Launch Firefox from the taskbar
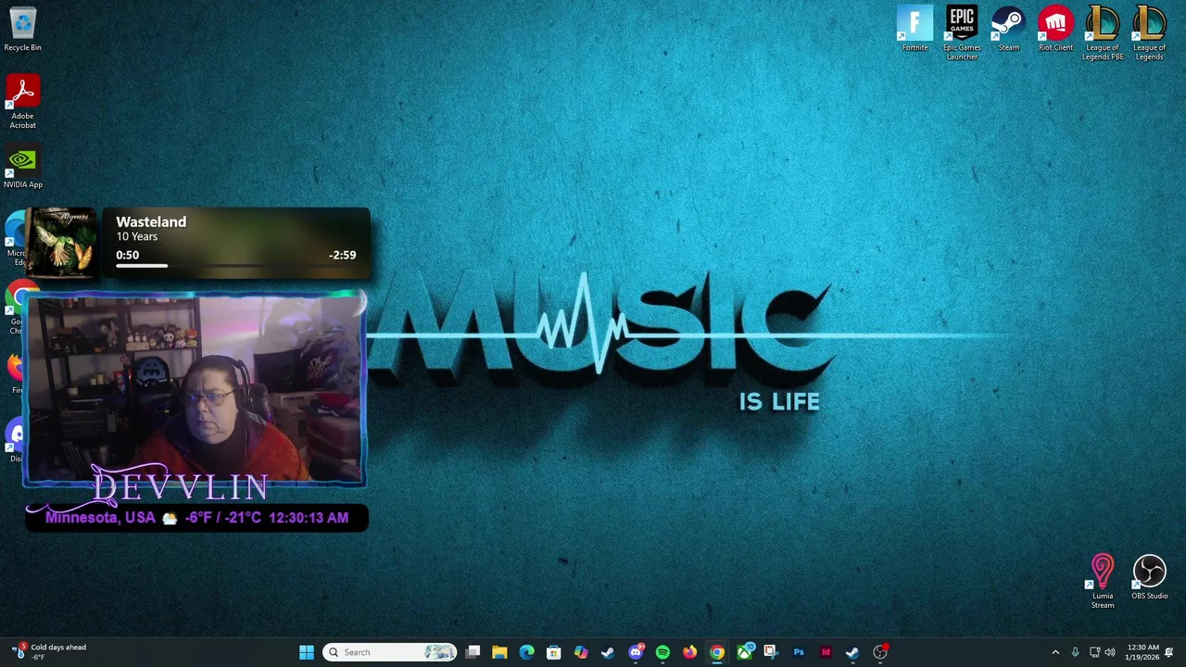This screenshot has height=667, width=1186. pyautogui.click(x=689, y=652)
